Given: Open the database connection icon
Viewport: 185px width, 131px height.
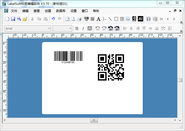Looking at the screenshot, I should [x=148, y=19].
